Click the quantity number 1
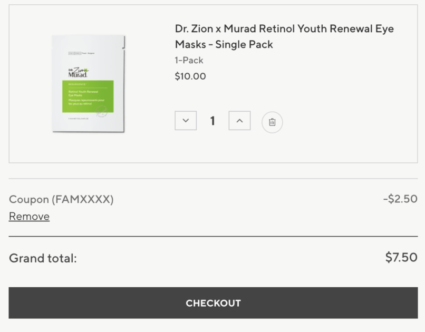 tap(213, 121)
